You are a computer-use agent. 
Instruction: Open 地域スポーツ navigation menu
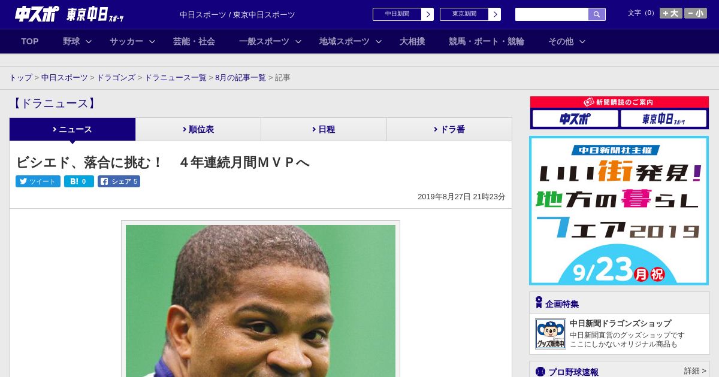345,41
